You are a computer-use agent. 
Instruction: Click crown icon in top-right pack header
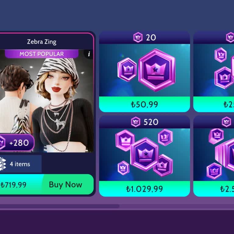click(x=230, y=37)
